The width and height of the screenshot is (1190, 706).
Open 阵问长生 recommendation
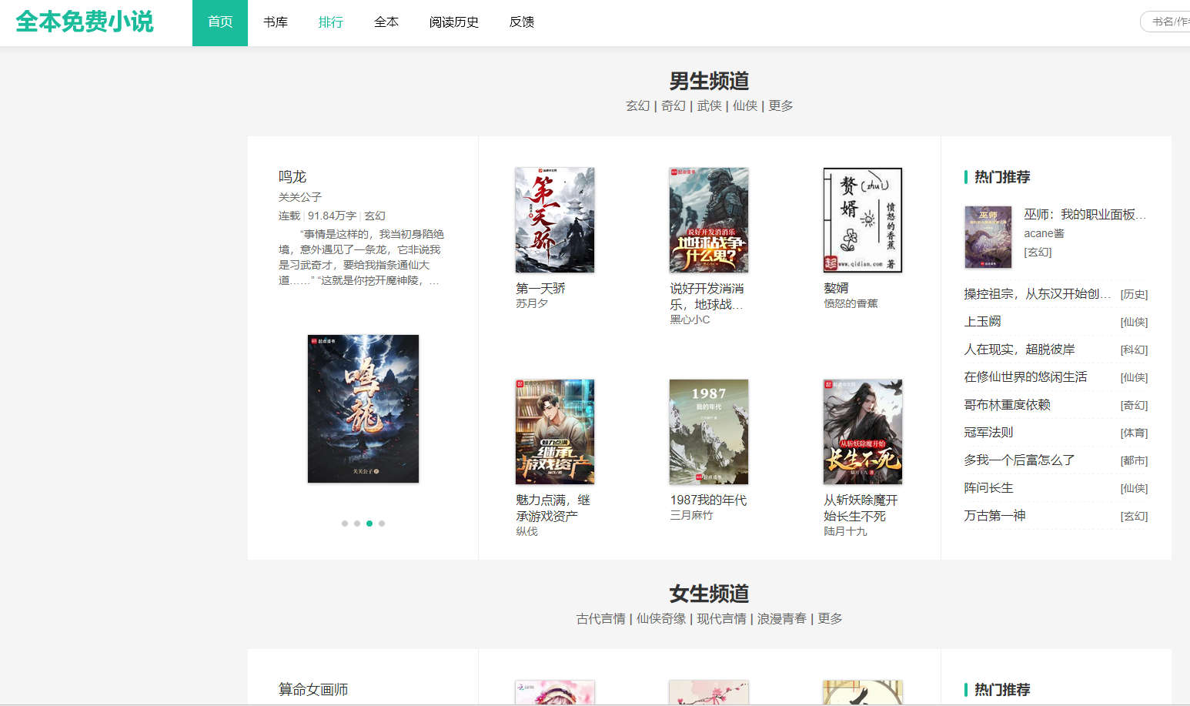tap(988, 488)
